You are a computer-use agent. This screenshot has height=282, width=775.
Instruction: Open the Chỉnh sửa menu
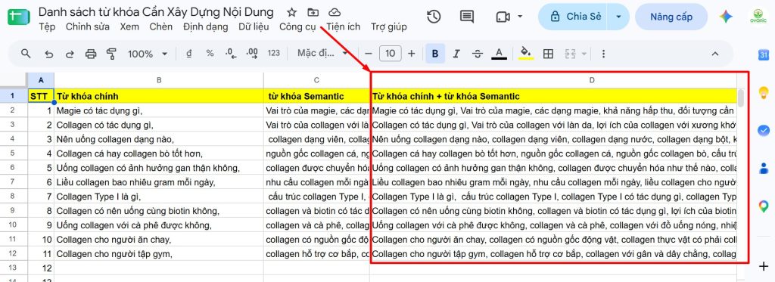[x=88, y=26]
